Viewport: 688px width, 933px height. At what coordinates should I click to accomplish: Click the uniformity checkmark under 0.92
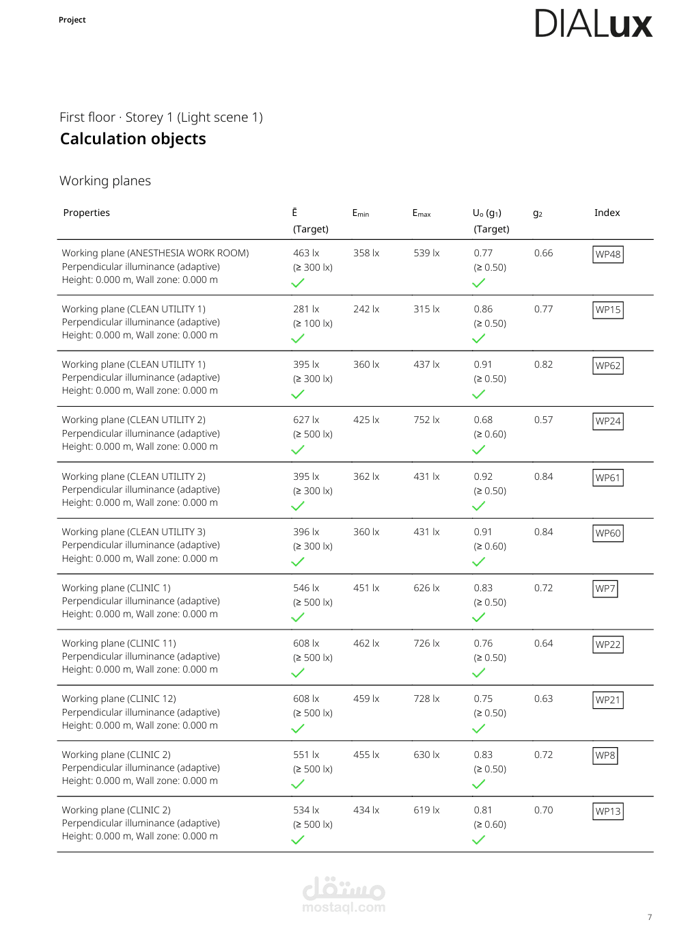[x=479, y=506]
